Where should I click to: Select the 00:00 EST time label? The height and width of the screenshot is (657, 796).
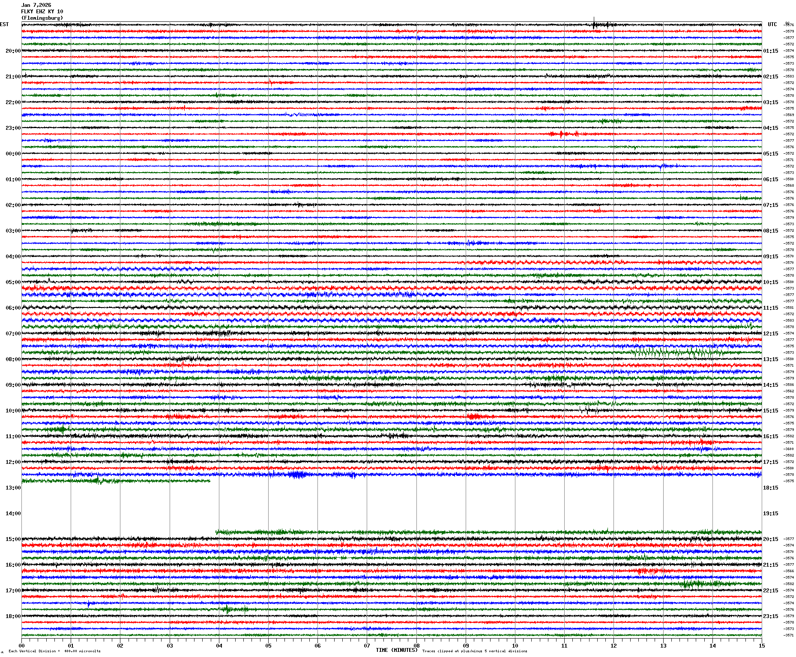(13, 154)
